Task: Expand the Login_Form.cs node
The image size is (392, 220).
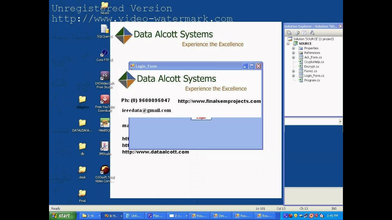Action: click(x=293, y=76)
